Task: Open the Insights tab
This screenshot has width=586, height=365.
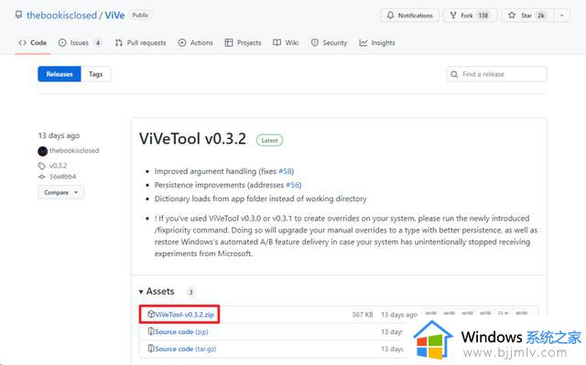Action: click(377, 43)
